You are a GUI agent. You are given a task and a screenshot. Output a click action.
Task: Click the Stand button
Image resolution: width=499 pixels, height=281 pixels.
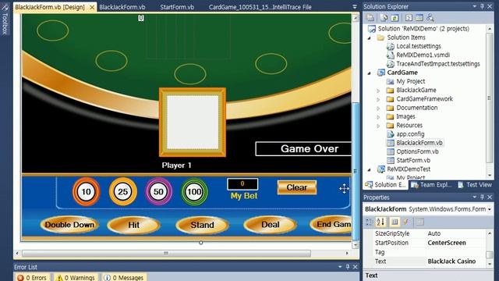pos(202,225)
